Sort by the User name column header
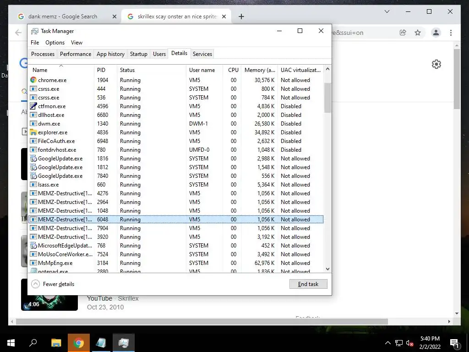 click(204, 70)
